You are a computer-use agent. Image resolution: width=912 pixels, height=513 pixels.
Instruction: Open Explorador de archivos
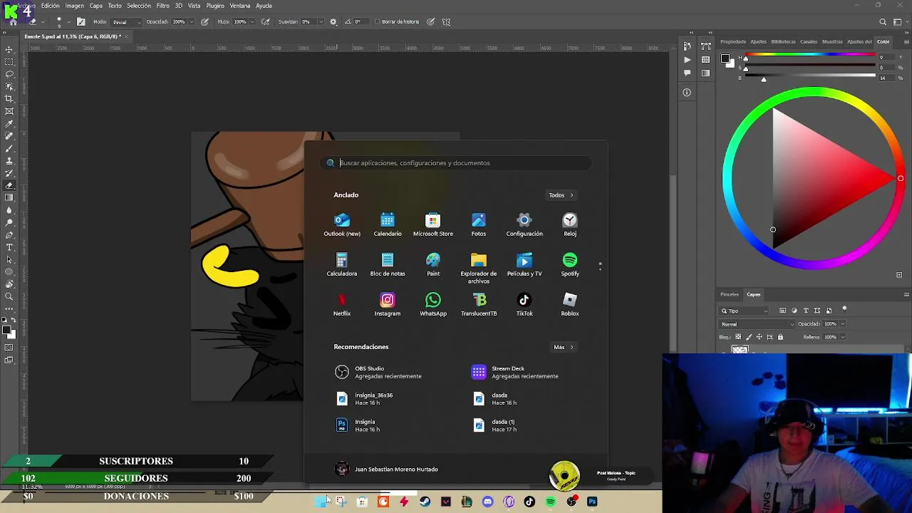coord(479,267)
